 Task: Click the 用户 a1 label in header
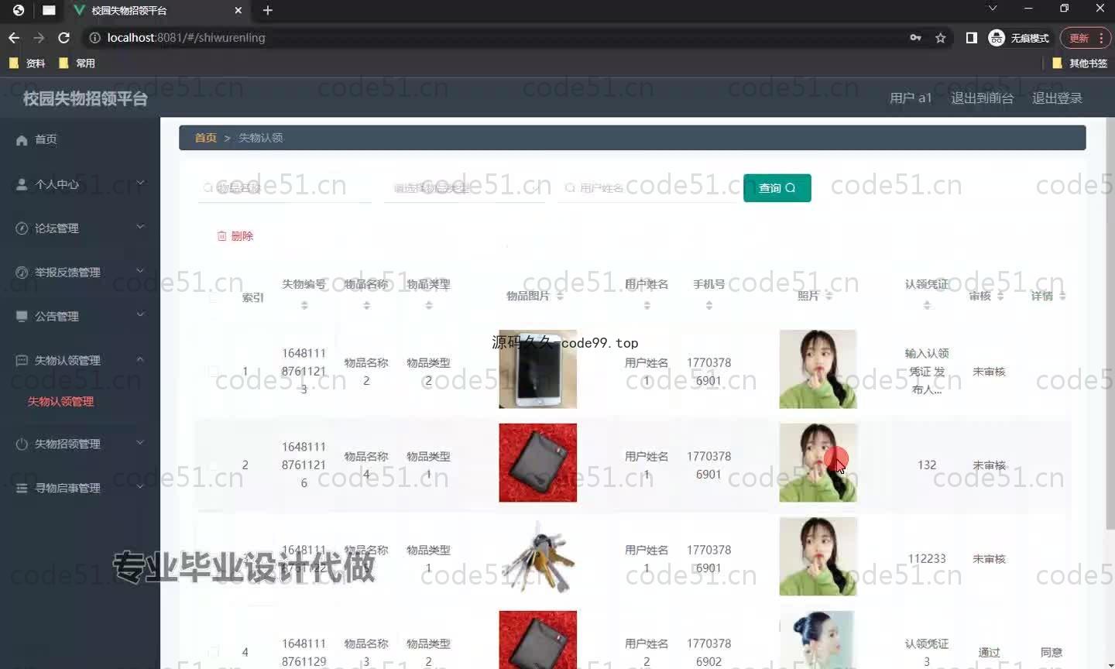(911, 98)
